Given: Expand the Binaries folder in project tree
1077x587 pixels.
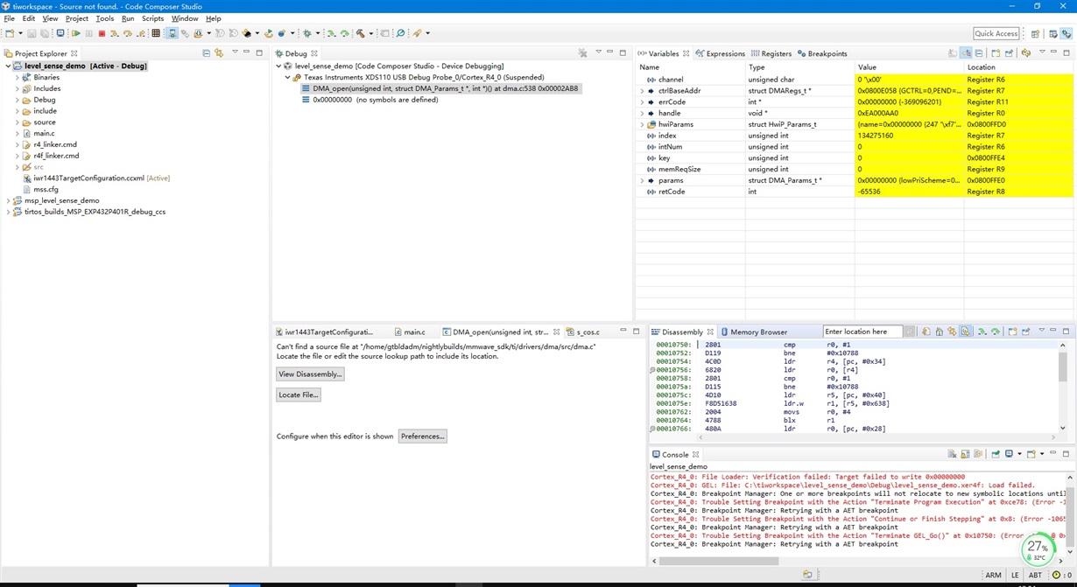Looking at the screenshot, I should [17, 78].
